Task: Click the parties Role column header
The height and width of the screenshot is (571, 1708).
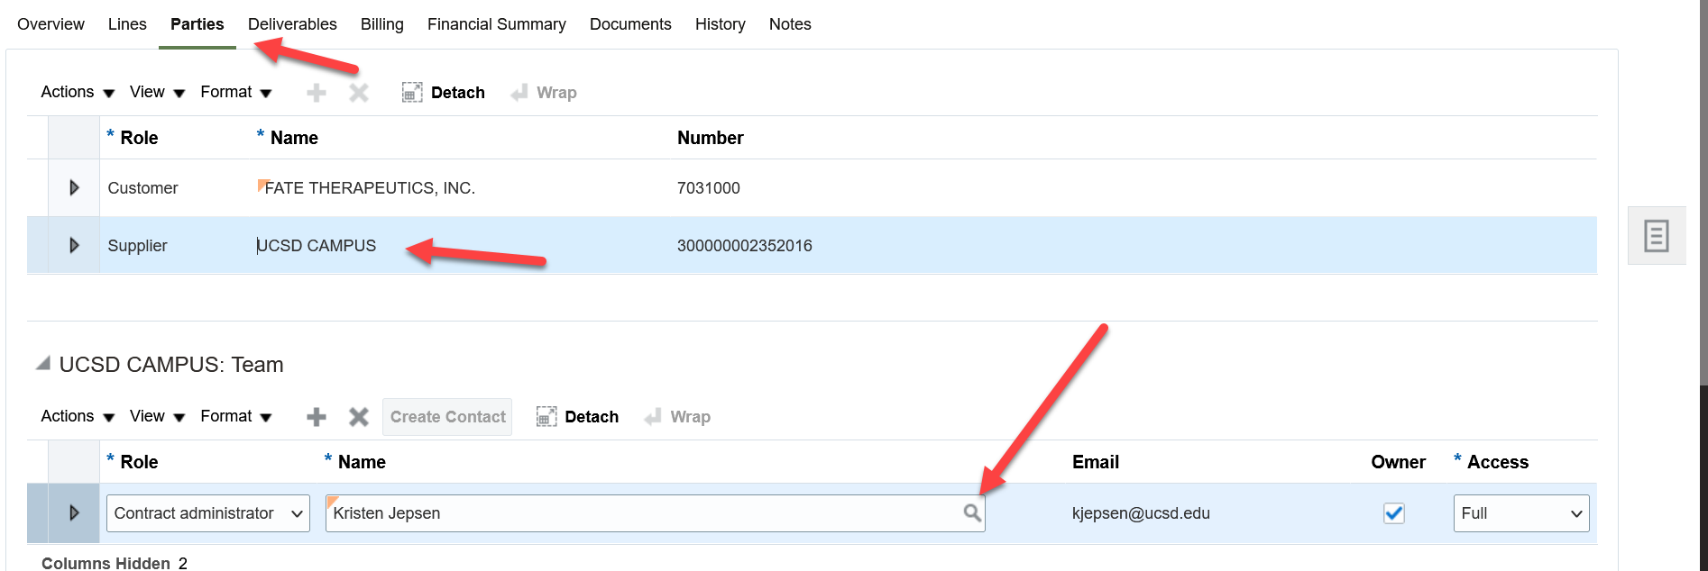Action: 139,138
